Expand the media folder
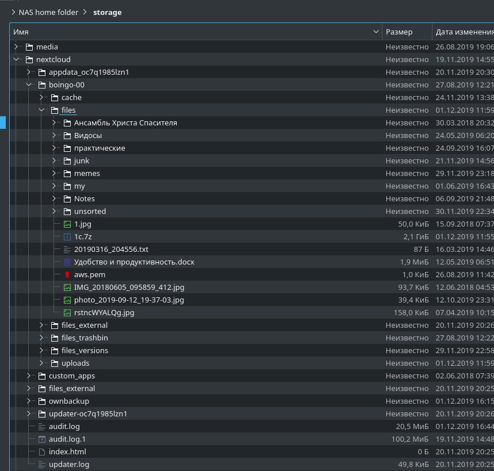The image size is (494, 471). coord(16,47)
